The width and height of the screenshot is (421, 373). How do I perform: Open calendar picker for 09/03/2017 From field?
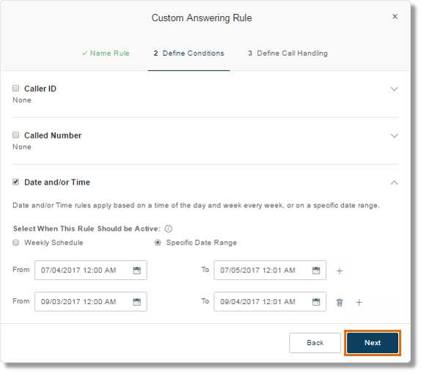(x=137, y=302)
